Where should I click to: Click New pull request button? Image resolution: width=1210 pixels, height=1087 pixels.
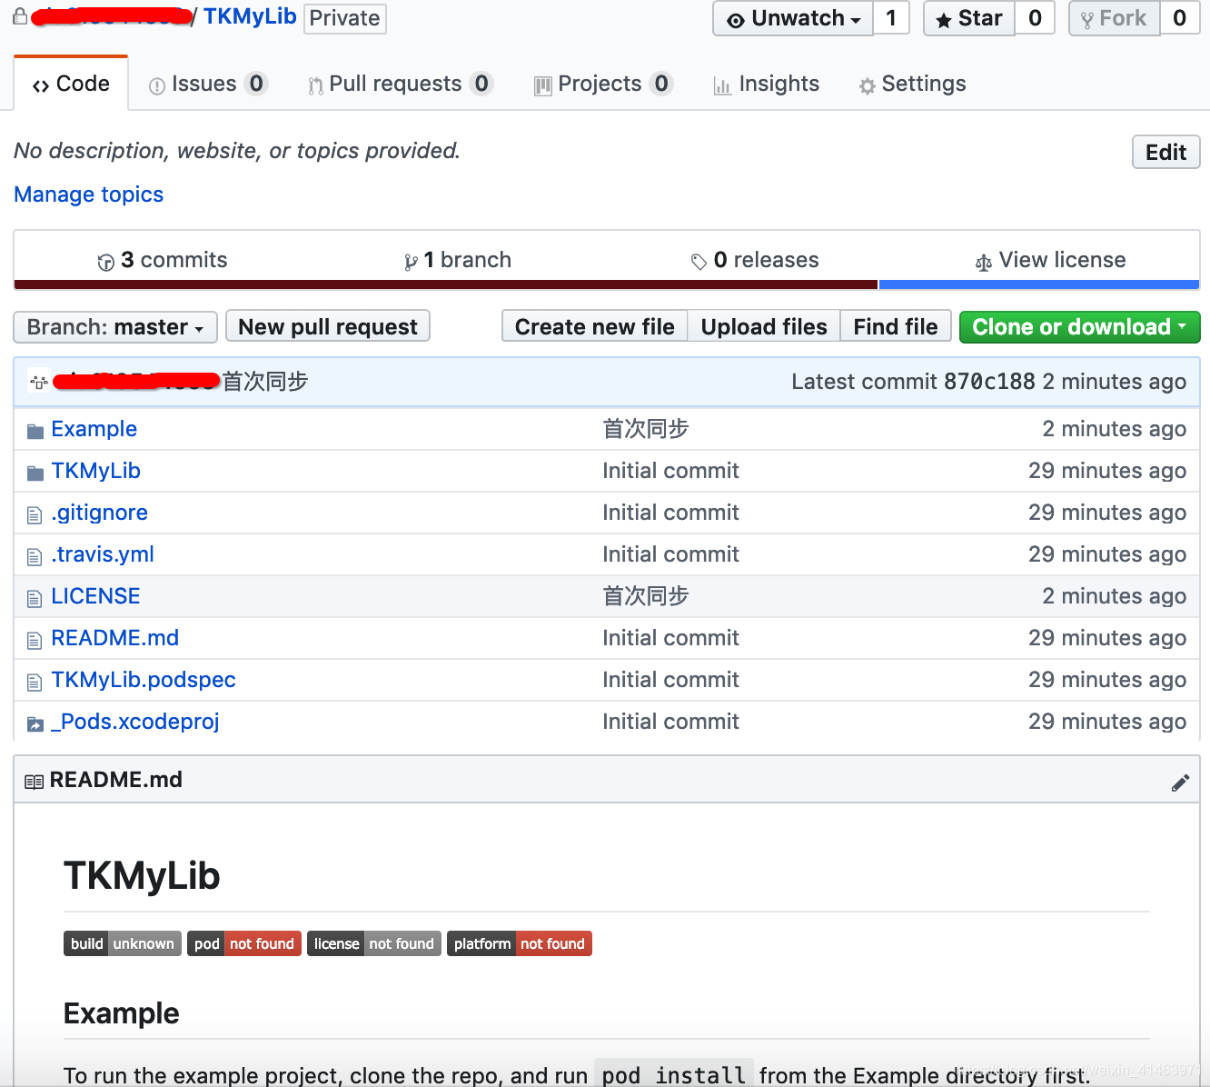328,327
